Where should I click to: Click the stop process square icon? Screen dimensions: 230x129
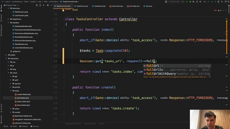point(200,1)
